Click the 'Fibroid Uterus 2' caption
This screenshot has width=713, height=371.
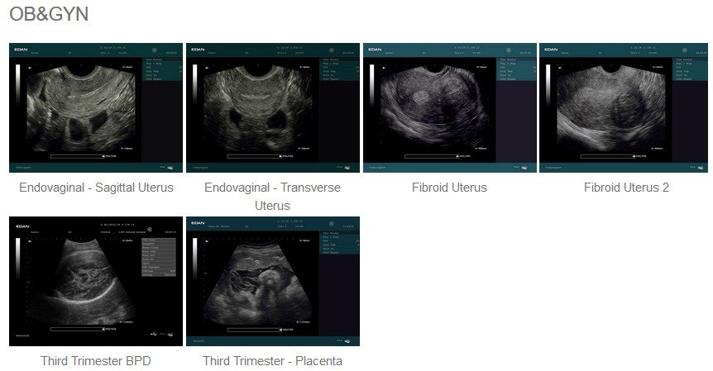click(626, 188)
